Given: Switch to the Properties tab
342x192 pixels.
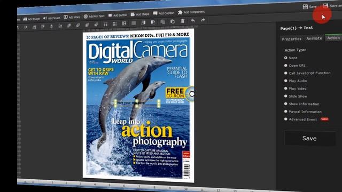Looking at the screenshot, I should pyautogui.click(x=291, y=39).
